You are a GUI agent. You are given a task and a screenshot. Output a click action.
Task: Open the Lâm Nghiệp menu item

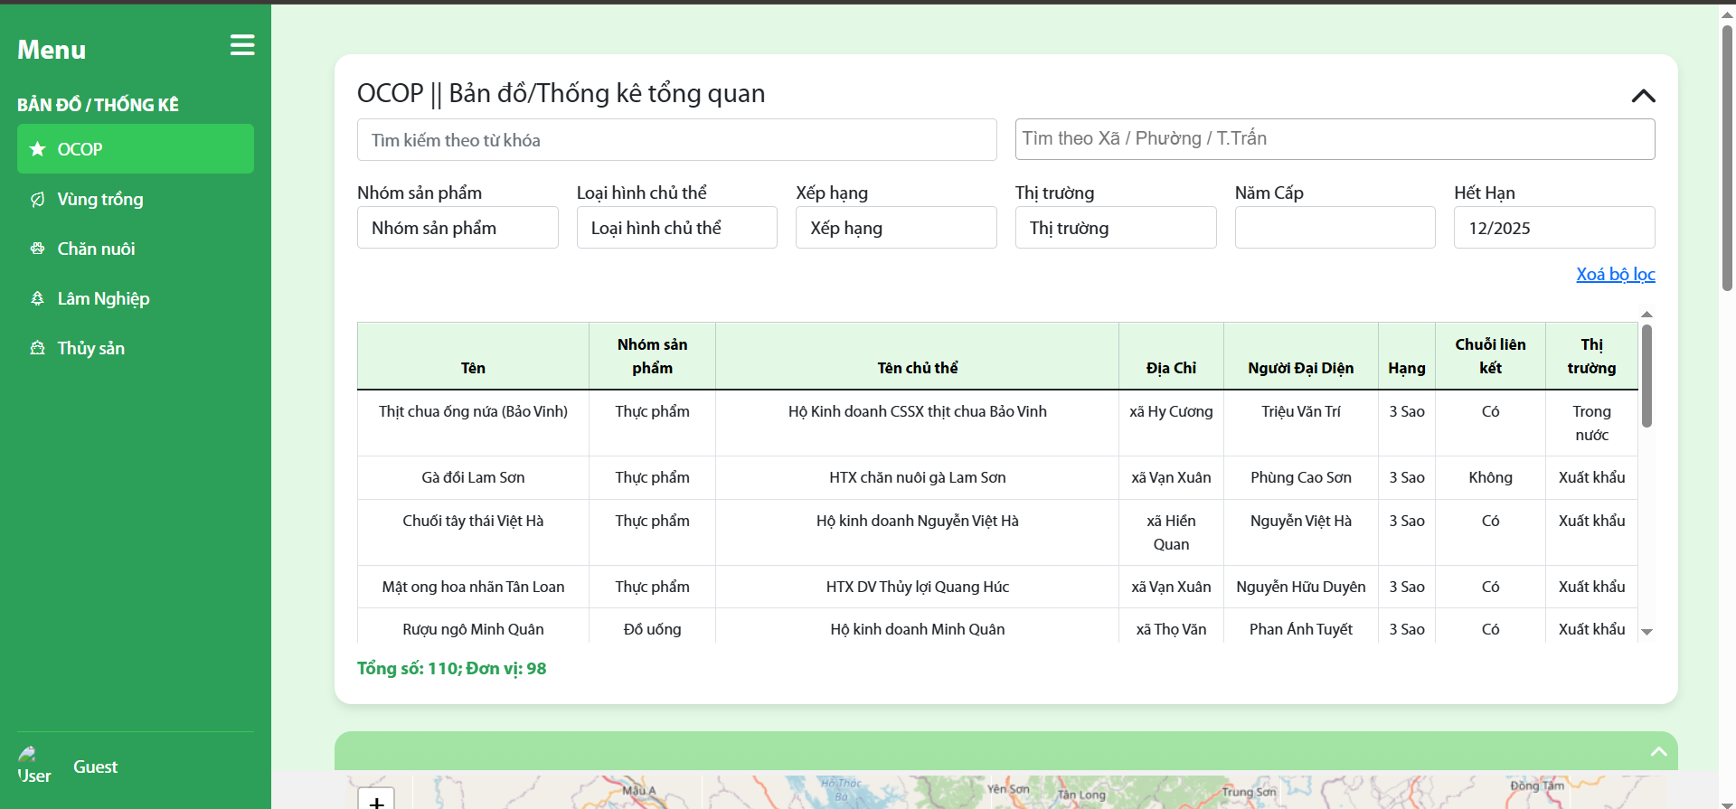pyautogui.click(x=103, y=298)
